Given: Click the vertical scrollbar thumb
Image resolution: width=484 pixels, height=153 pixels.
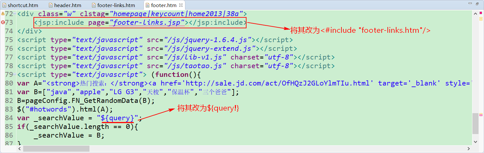Looking at the screenshot, I should (476, 123).
